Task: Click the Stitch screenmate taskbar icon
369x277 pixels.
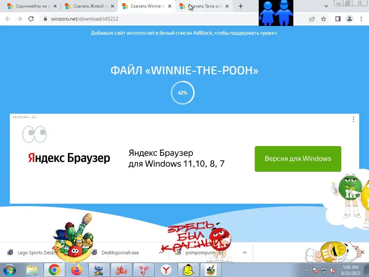Action: click(x=99, y=270)
